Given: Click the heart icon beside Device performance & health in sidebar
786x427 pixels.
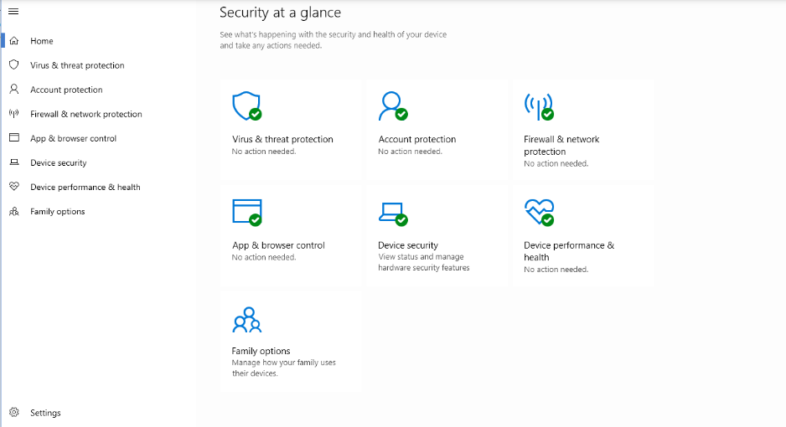Looking at the screenshot, I should pyautogui.click(x=14, y=186).
